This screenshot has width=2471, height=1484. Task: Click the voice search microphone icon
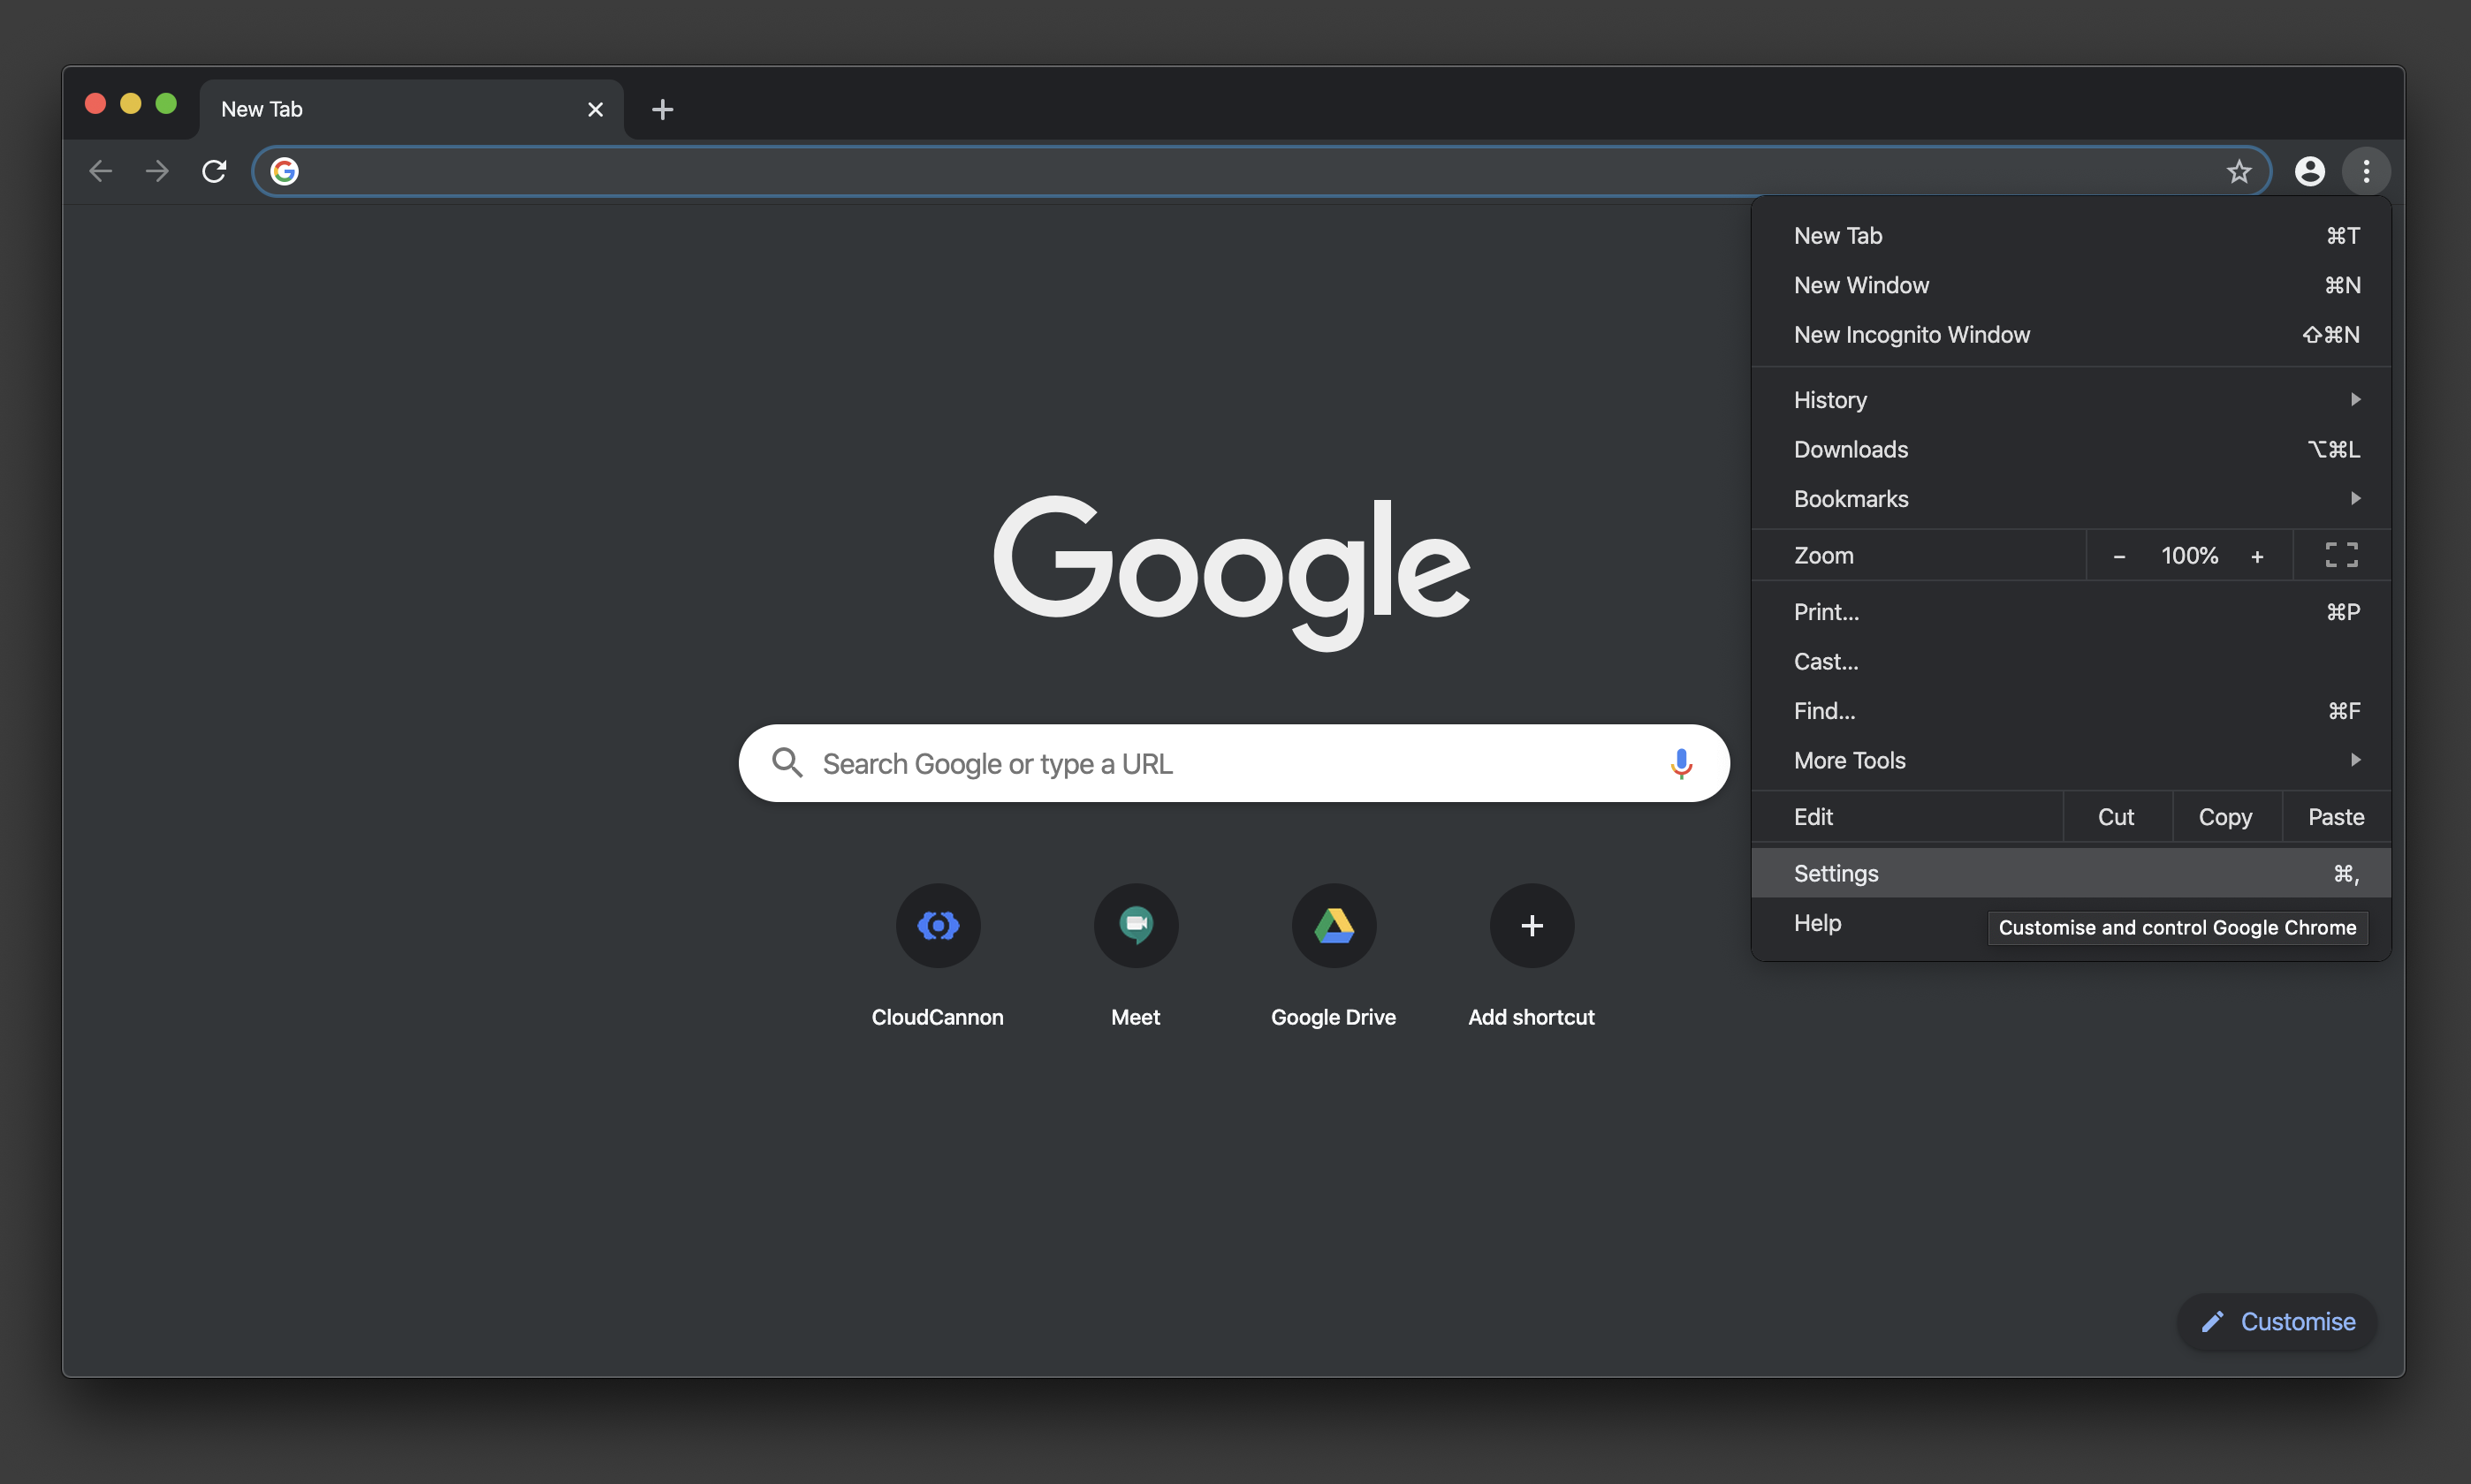point(1681,763)
